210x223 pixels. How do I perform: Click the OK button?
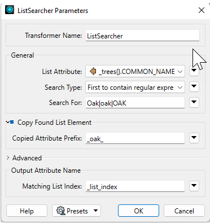138,211
